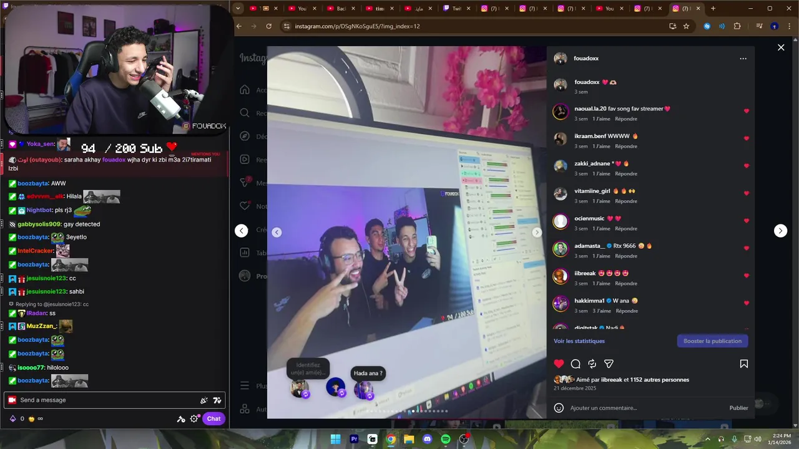Share the post with the paper plane icon
799x449 pixels.
coord(609,364)
